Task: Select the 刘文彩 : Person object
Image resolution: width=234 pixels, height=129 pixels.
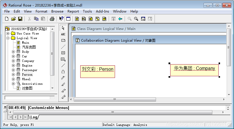Action: [x=98, y=72]
